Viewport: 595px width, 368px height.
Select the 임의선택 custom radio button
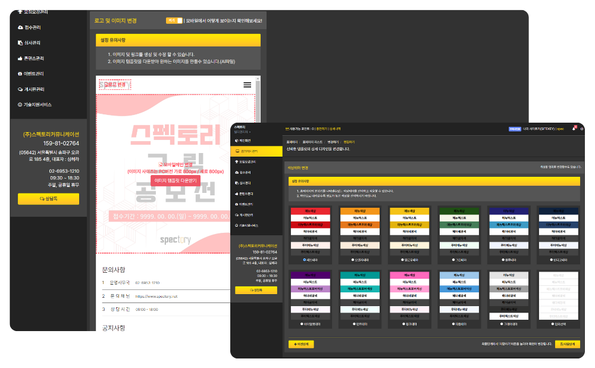click(553, 324)
